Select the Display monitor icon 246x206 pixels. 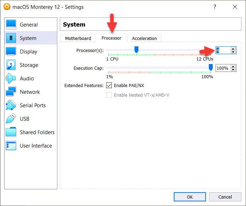tap(11, 52)
